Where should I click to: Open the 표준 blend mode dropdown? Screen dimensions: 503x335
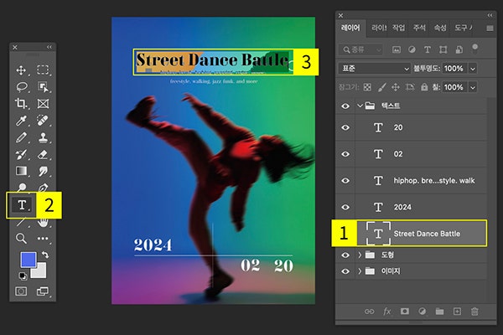375,69
